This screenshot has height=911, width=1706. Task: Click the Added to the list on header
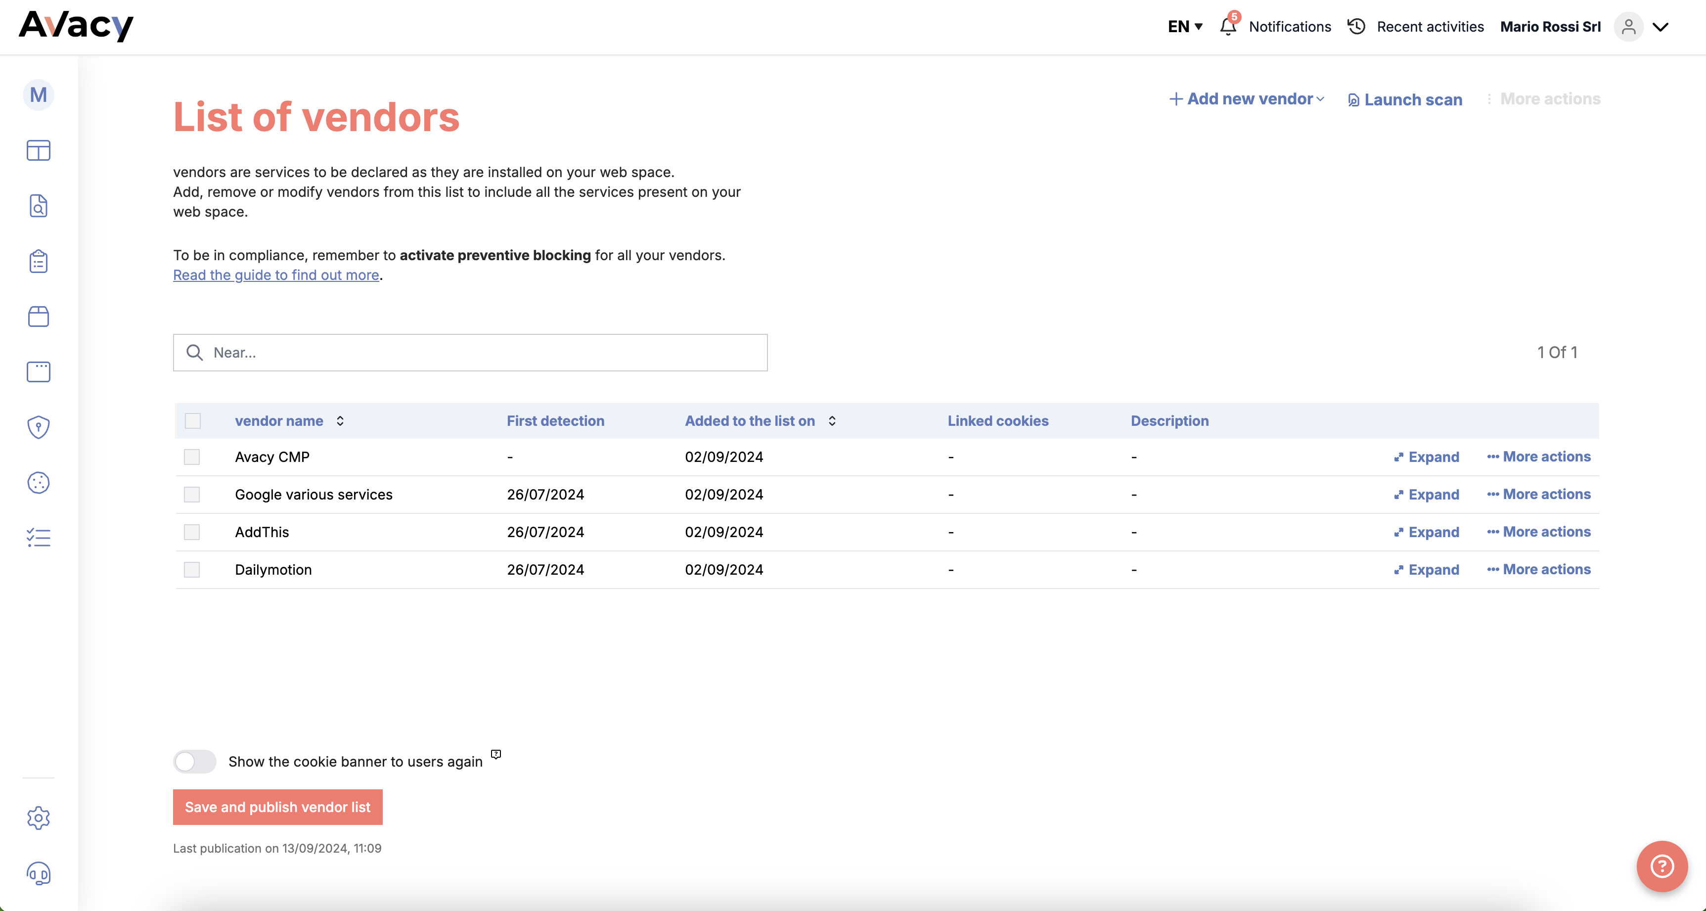(750, 421)
